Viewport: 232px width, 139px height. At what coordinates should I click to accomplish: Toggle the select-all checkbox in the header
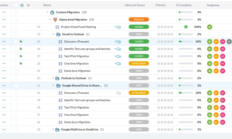click(16, 5)
